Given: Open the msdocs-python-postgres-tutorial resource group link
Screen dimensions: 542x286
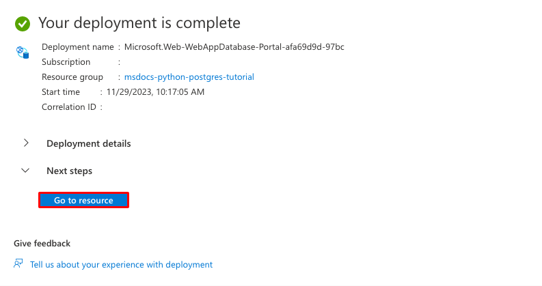Looking at the screenshot, I should coord(189,77).
